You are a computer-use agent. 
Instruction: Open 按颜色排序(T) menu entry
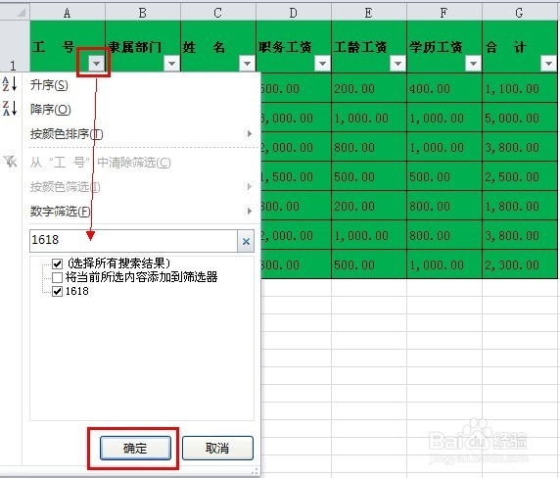tap(67, 134)
